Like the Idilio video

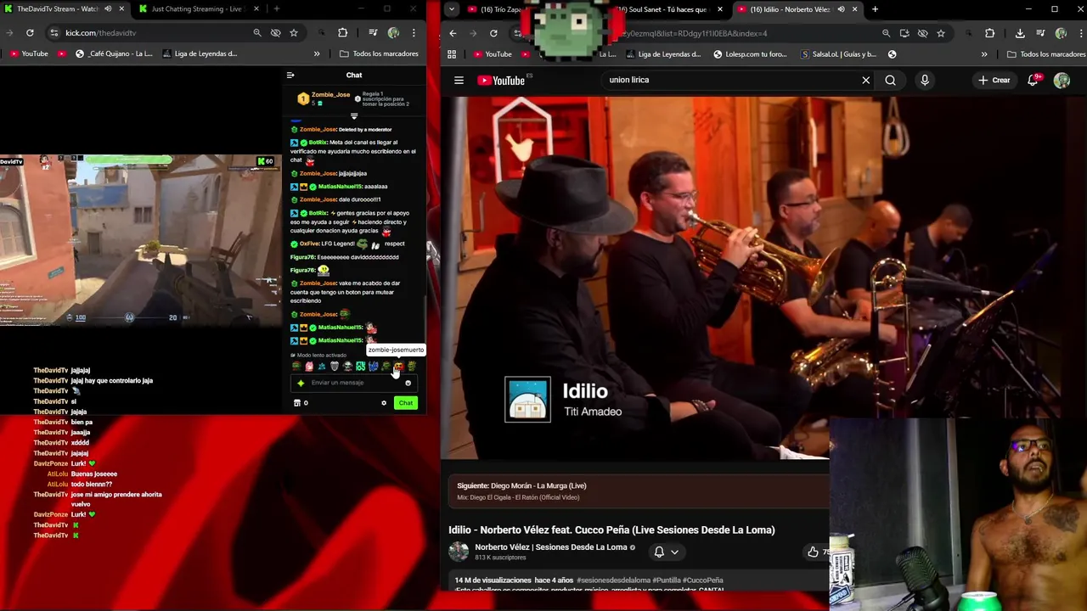813,552
